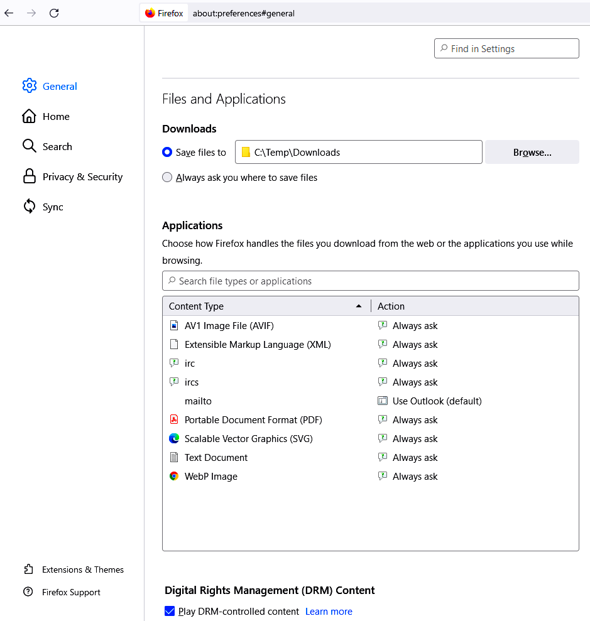Screen dimensions: 590x621
Task: Toggle the Content Type sort arrow
Action: [x=359, y=306]
